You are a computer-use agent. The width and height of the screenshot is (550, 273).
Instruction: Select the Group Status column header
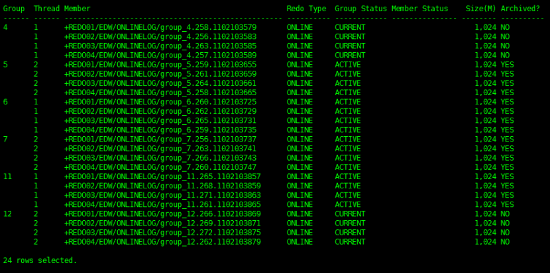click(361, 9)
